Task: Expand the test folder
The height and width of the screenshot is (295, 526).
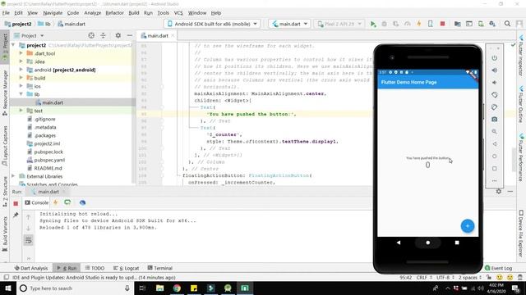Action: pos(21,111)
